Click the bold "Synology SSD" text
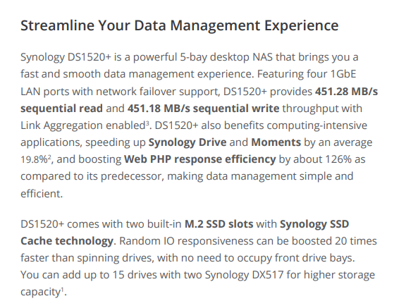The width and height of the screenshot is (399, 308). click(x=314, y=224)
